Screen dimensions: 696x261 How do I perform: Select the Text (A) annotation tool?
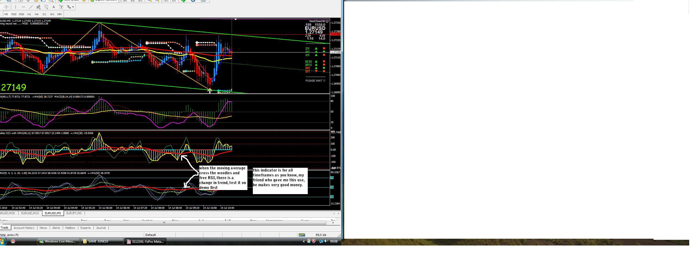[54, 7]
